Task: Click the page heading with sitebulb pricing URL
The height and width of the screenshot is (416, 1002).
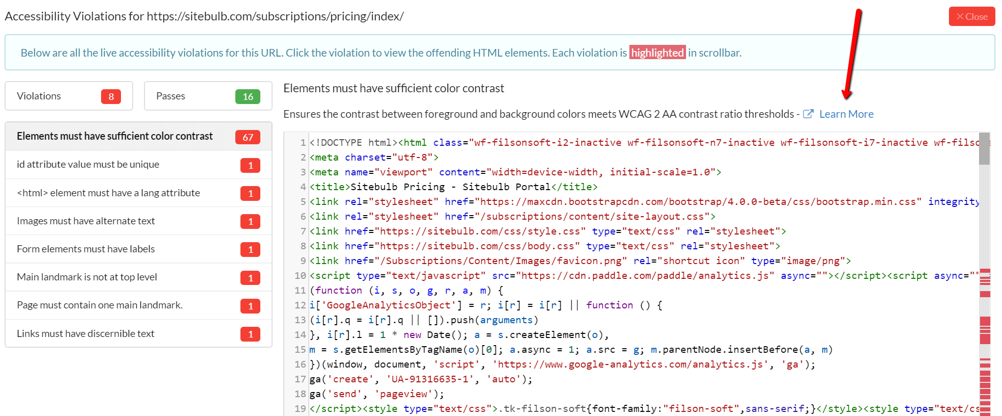Action: (204, 16)
